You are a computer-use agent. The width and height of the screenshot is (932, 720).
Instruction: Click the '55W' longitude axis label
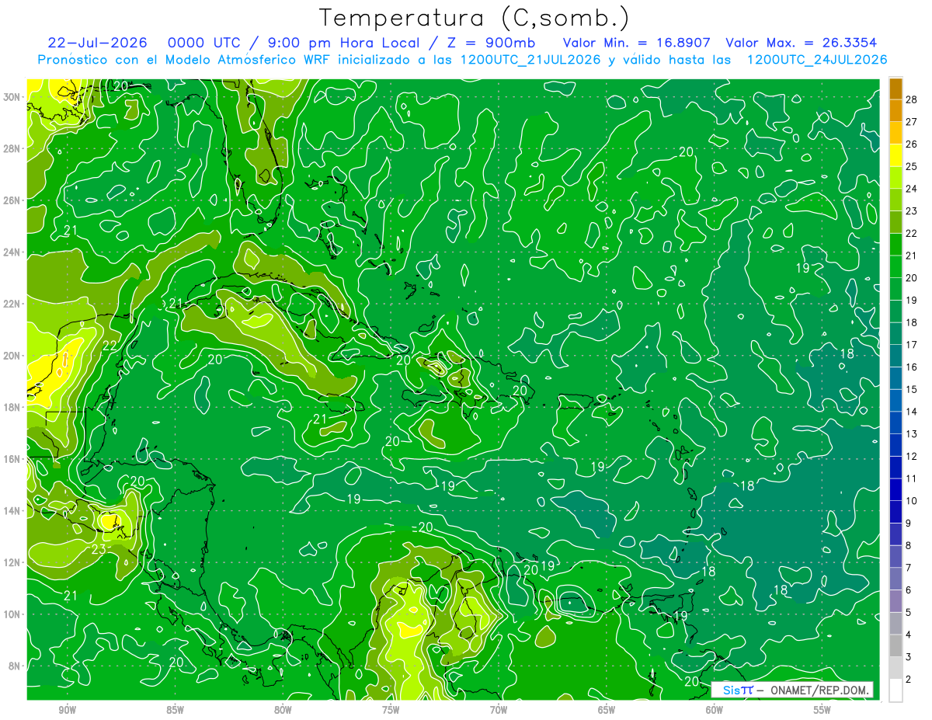(x=822, y=710)
